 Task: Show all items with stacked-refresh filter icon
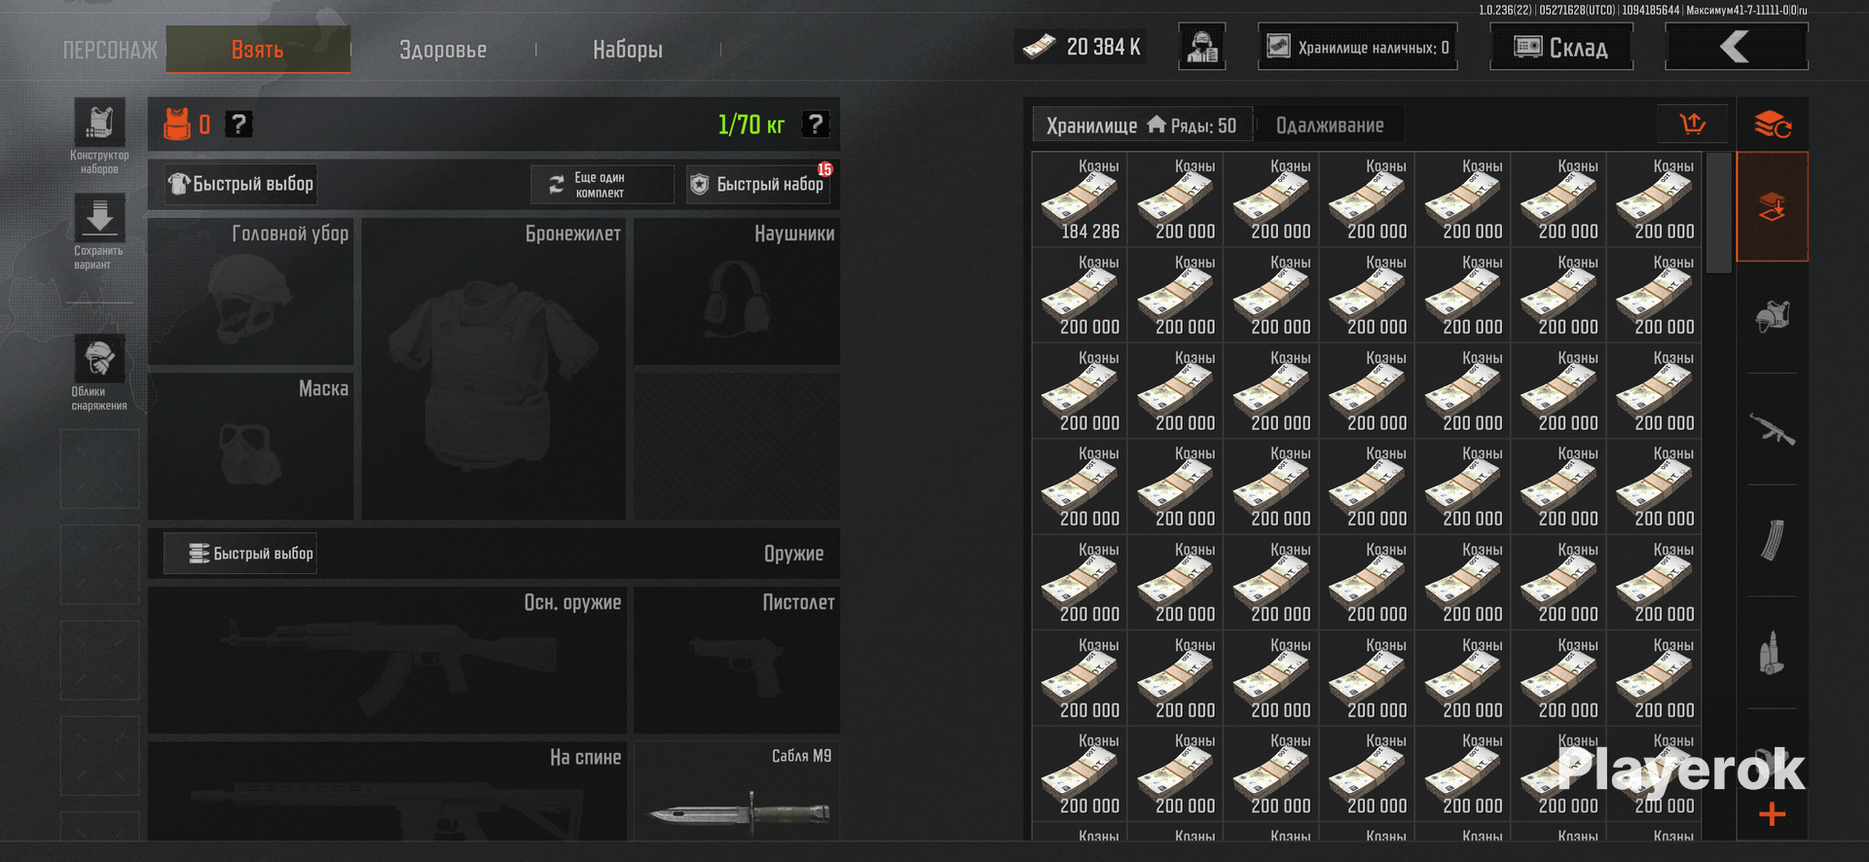pos(1773,125)
